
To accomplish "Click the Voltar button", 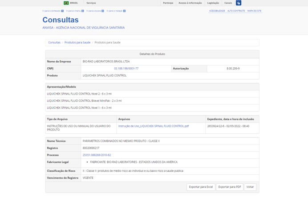I will point(250,187).
